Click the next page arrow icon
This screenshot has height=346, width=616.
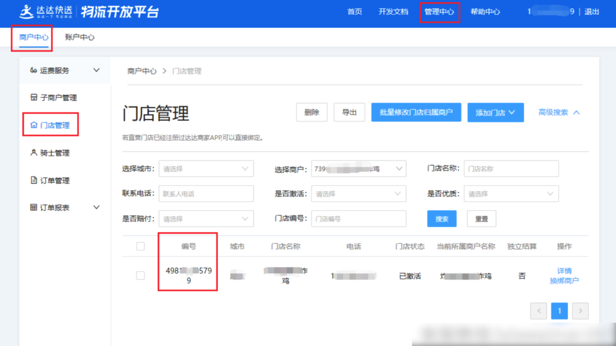pyautogui.click(x=579, y=311)
